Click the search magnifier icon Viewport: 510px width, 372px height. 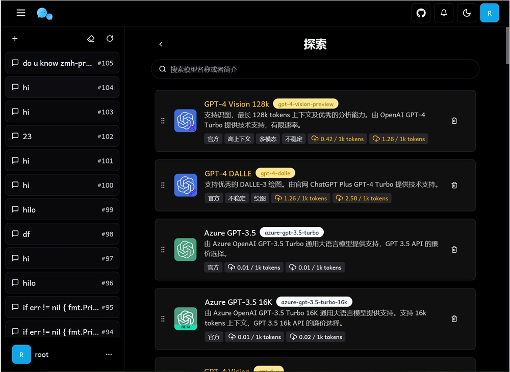163,69
